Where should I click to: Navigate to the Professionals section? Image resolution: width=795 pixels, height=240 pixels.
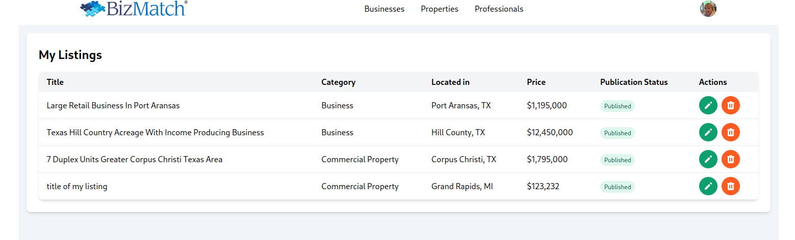(x=499, y=9)
